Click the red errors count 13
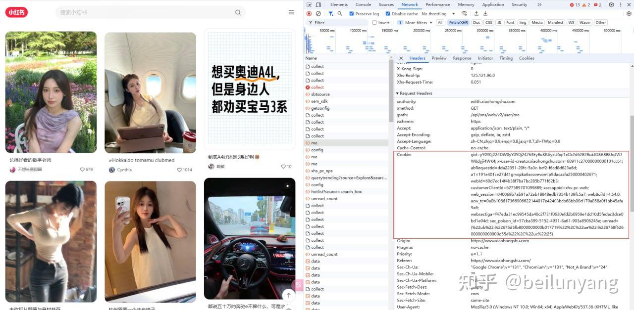The image size is (634, 310). coord(575,4)
